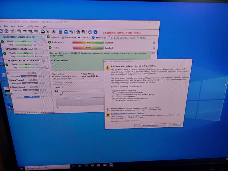Open Microsoft Edge from the taskbar
Image resolution: width=228 pixels, height=171 pixels.
(x=86, y=166)
